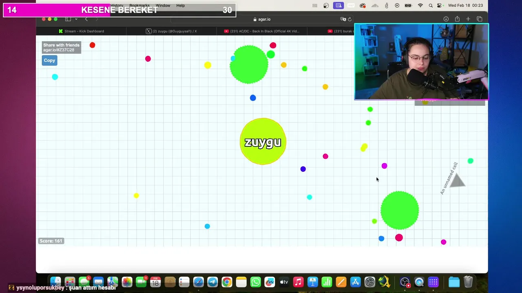The width and height of the screenshot is (522, 293).
Task: Open Calendar from the Dock
Action: (155, 282)
